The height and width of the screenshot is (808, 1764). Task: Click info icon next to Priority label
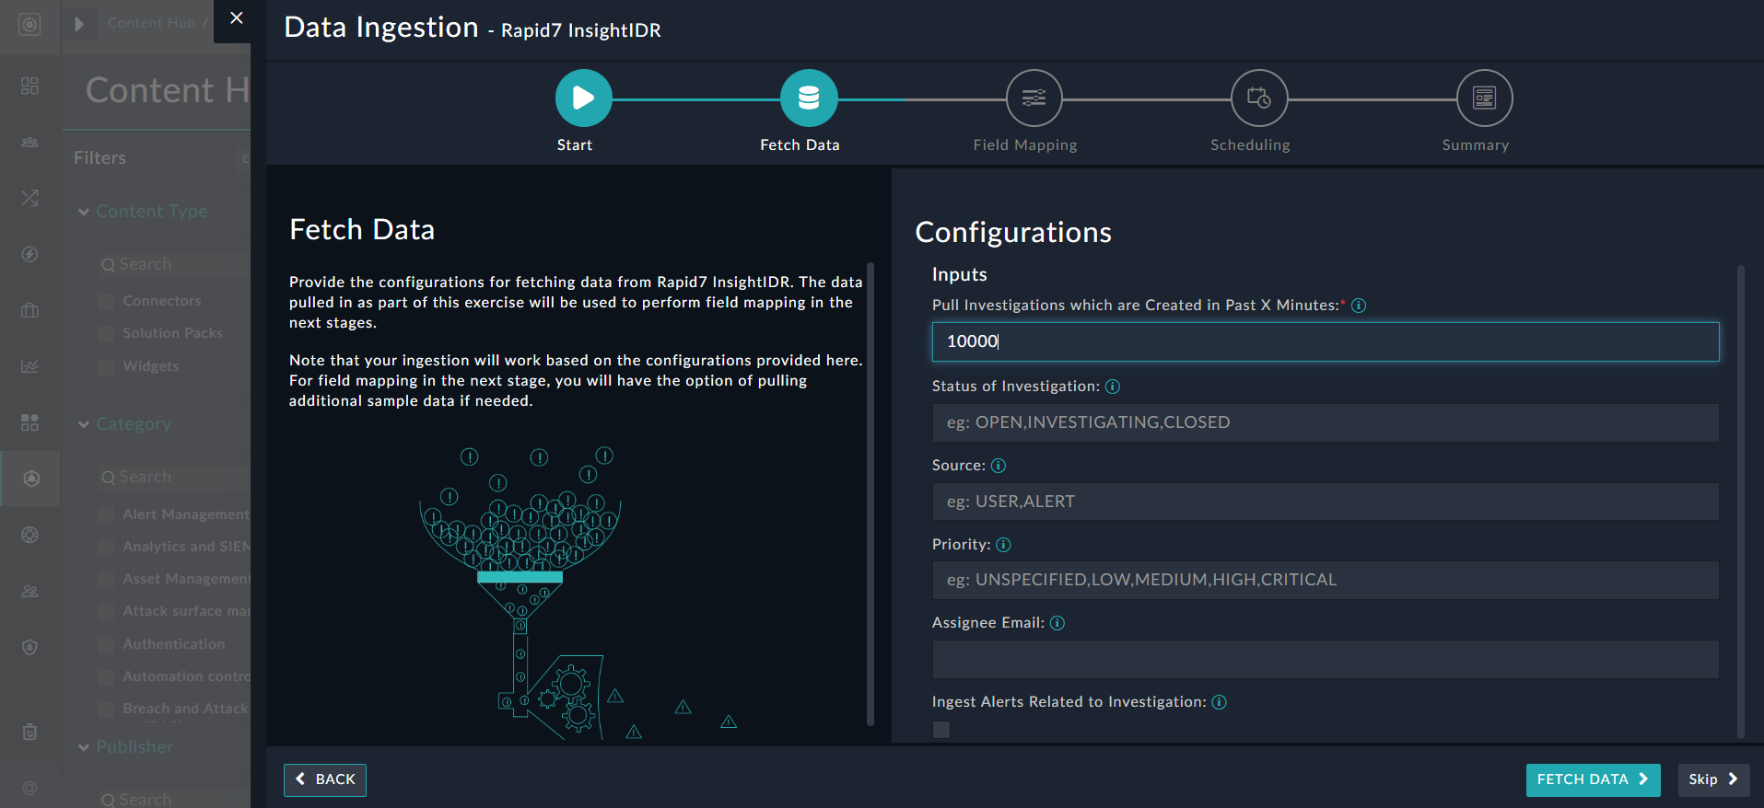click(1003, 545)
